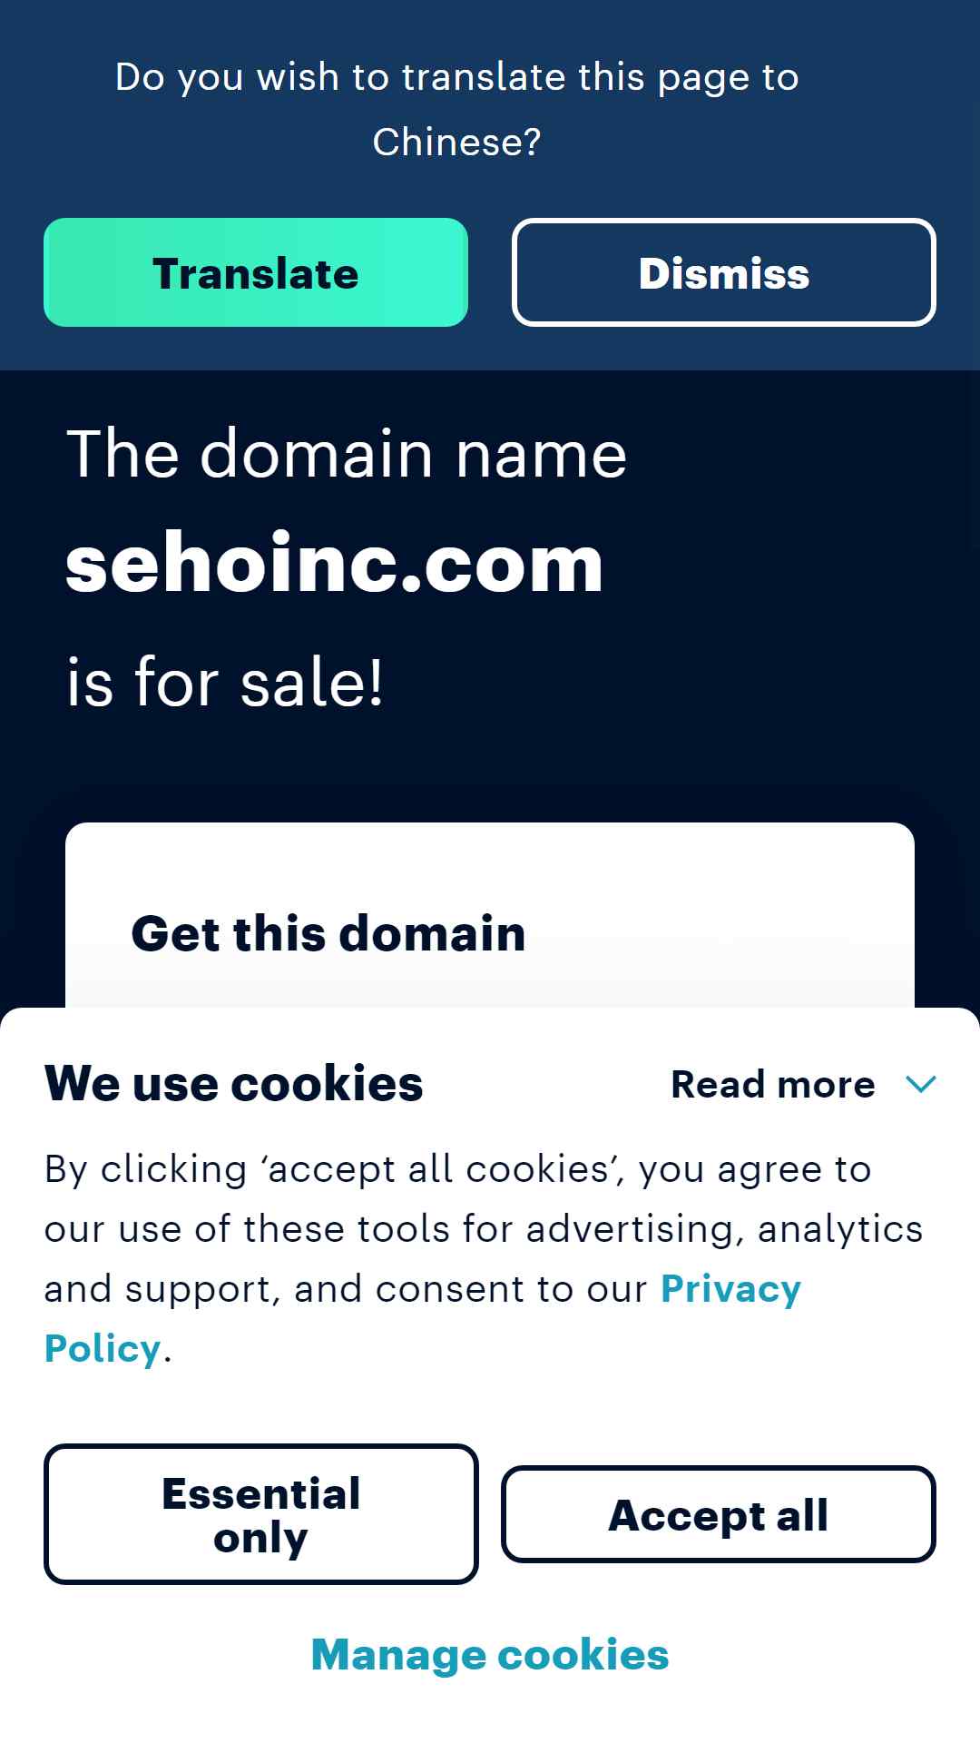Click the word Chinese? in the banner

[x=457, y=142]
